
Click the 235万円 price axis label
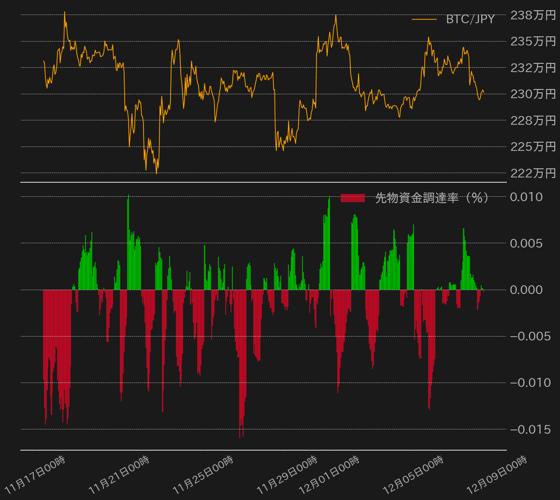coord(533,42)
